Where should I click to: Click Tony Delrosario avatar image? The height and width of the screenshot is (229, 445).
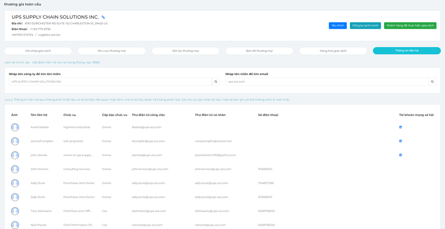15,211
